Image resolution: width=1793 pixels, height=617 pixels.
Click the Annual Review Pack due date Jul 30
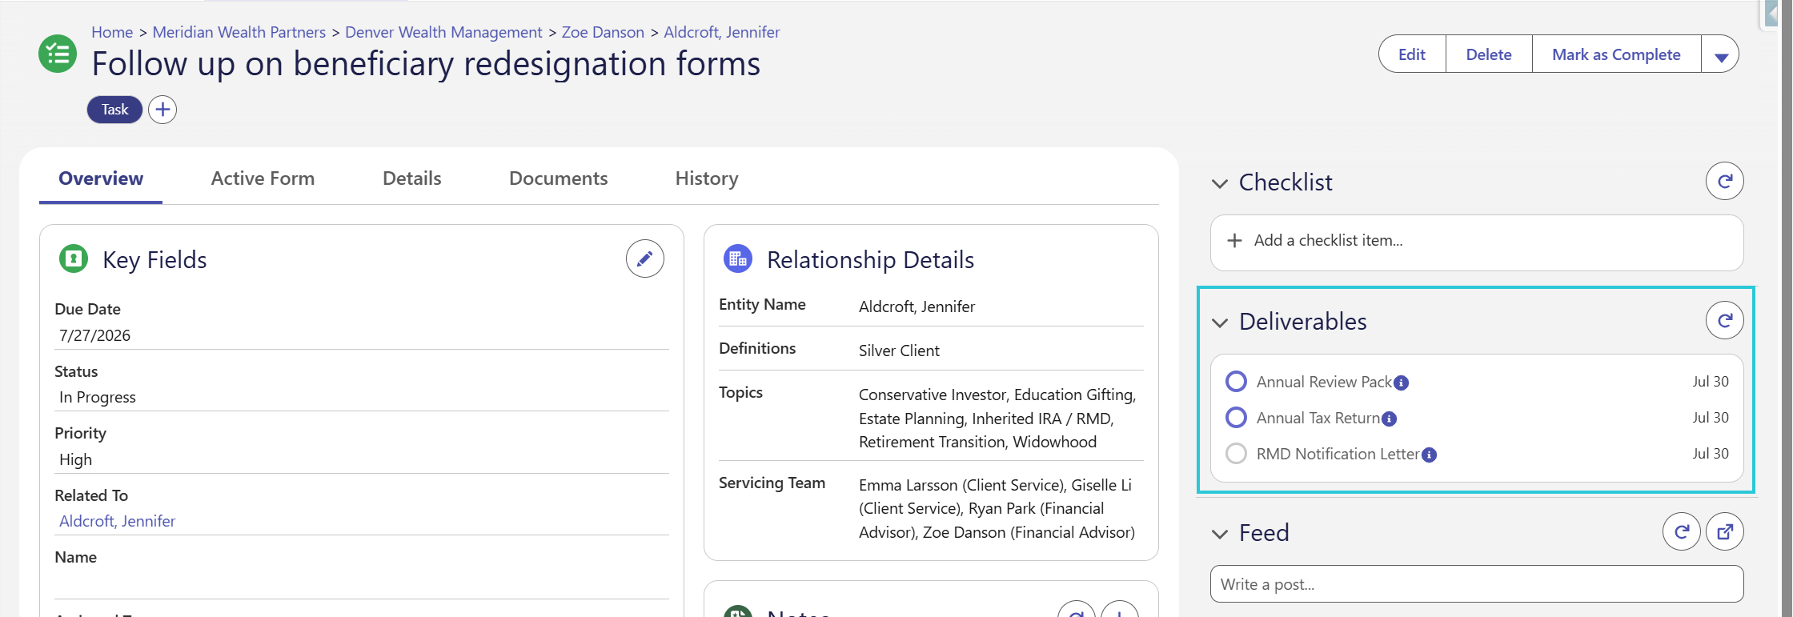click(1711, 382)
